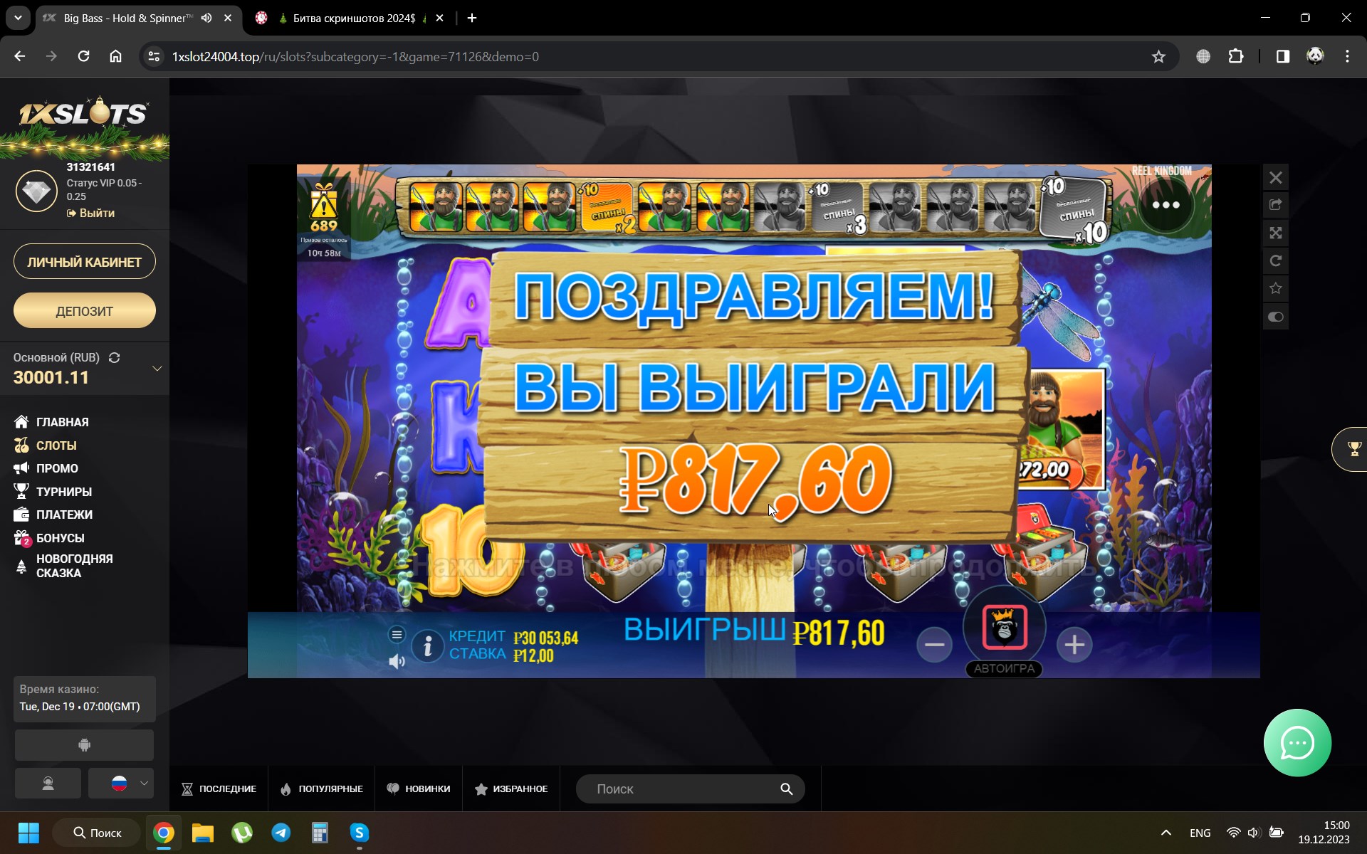Reload the game with refresh icon

(x=1275, y=260)
